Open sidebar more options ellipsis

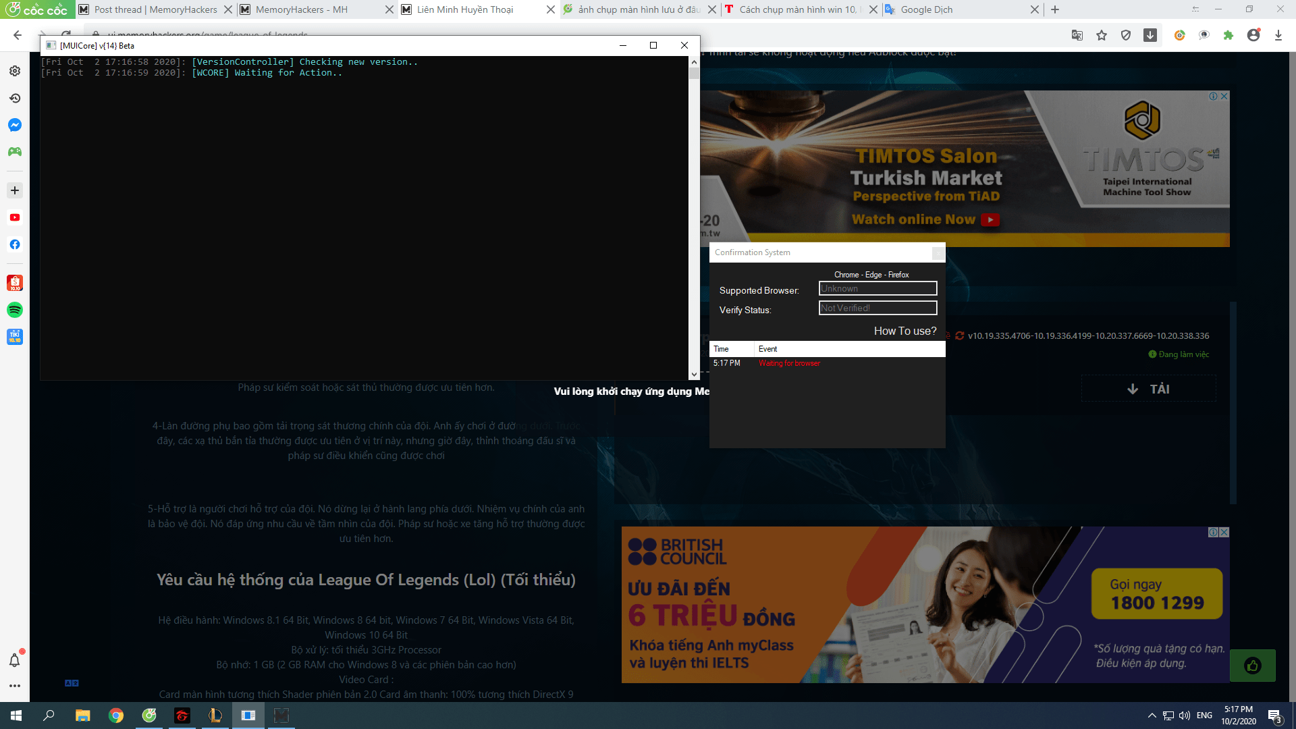coord(15,686)
